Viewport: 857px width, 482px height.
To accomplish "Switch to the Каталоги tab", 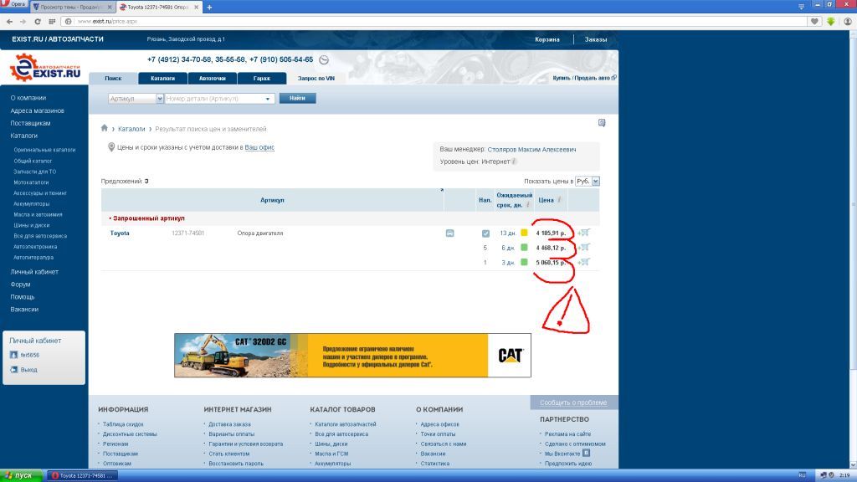I will click(162, 78).
